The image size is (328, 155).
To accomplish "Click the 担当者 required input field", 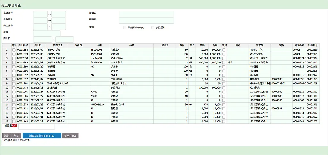I will [x=37, y=127].
